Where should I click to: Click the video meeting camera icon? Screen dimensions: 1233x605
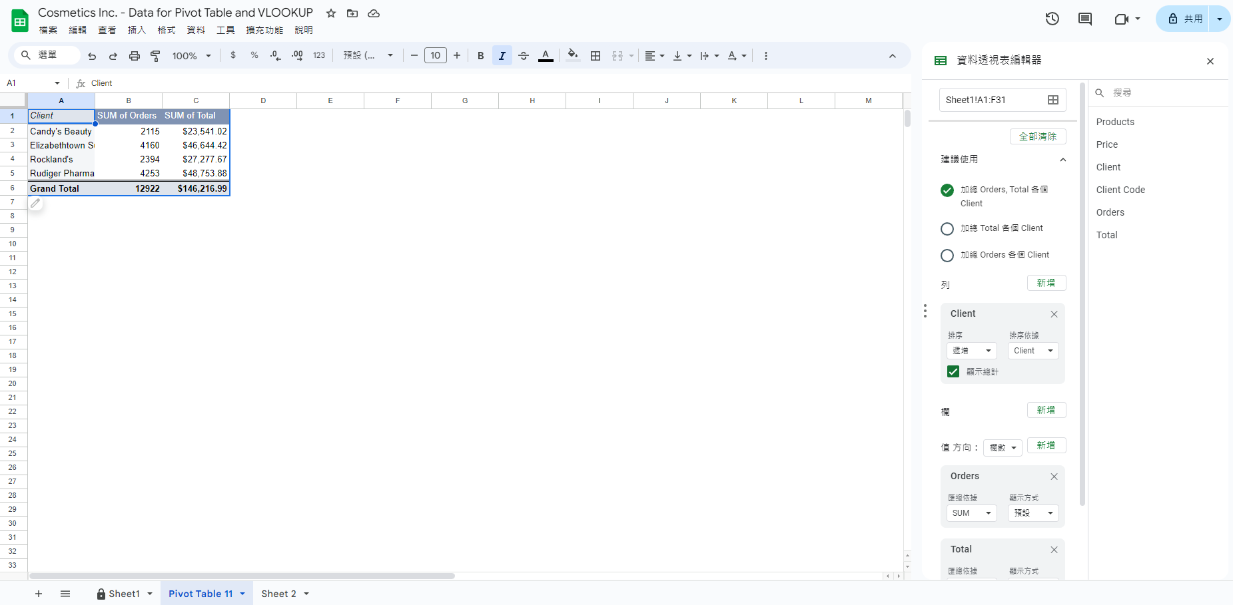[x=1122, y=19]
